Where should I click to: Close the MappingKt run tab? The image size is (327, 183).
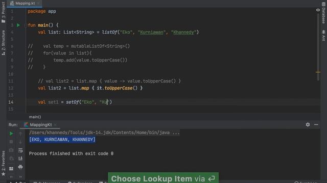coord(55,125)
